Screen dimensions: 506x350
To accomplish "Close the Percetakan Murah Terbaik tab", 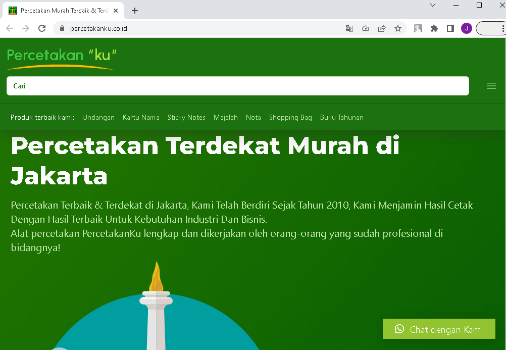I will pyautogui.click(x=116, y=11).
